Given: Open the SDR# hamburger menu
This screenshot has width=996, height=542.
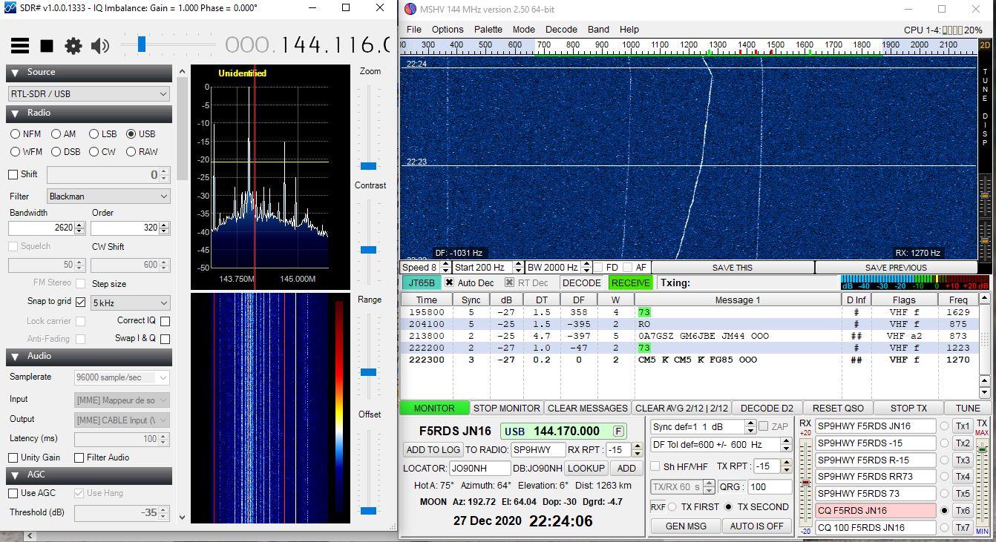Looking at the screenshot, I should tap(20, 46).
